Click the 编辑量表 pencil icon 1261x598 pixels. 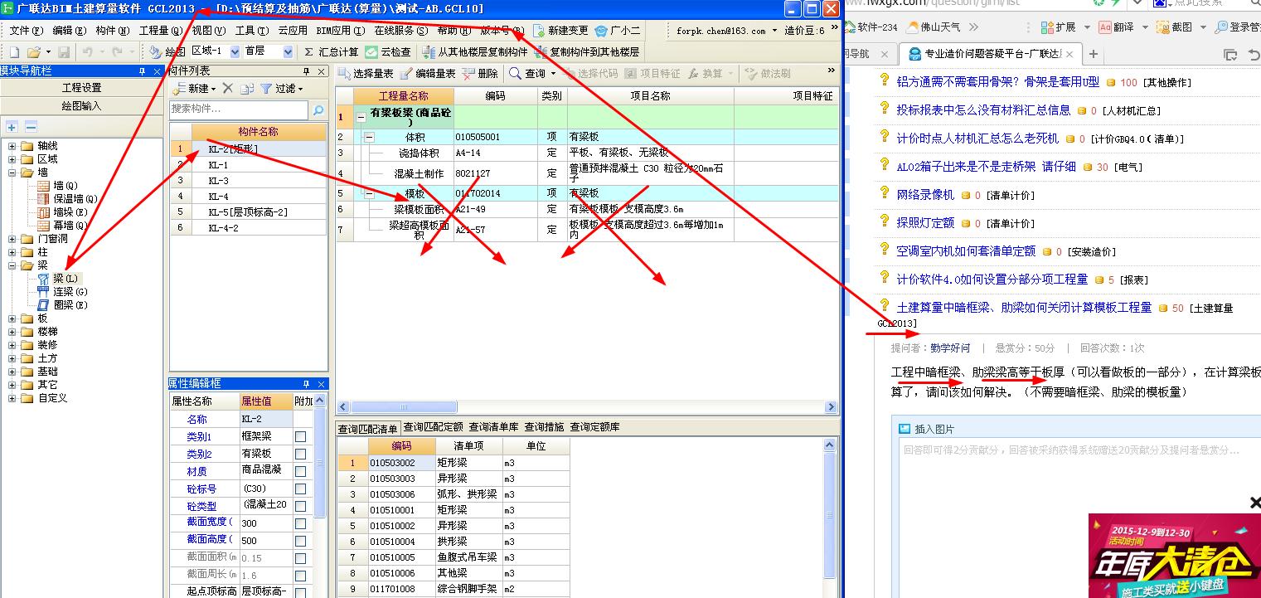407,73
